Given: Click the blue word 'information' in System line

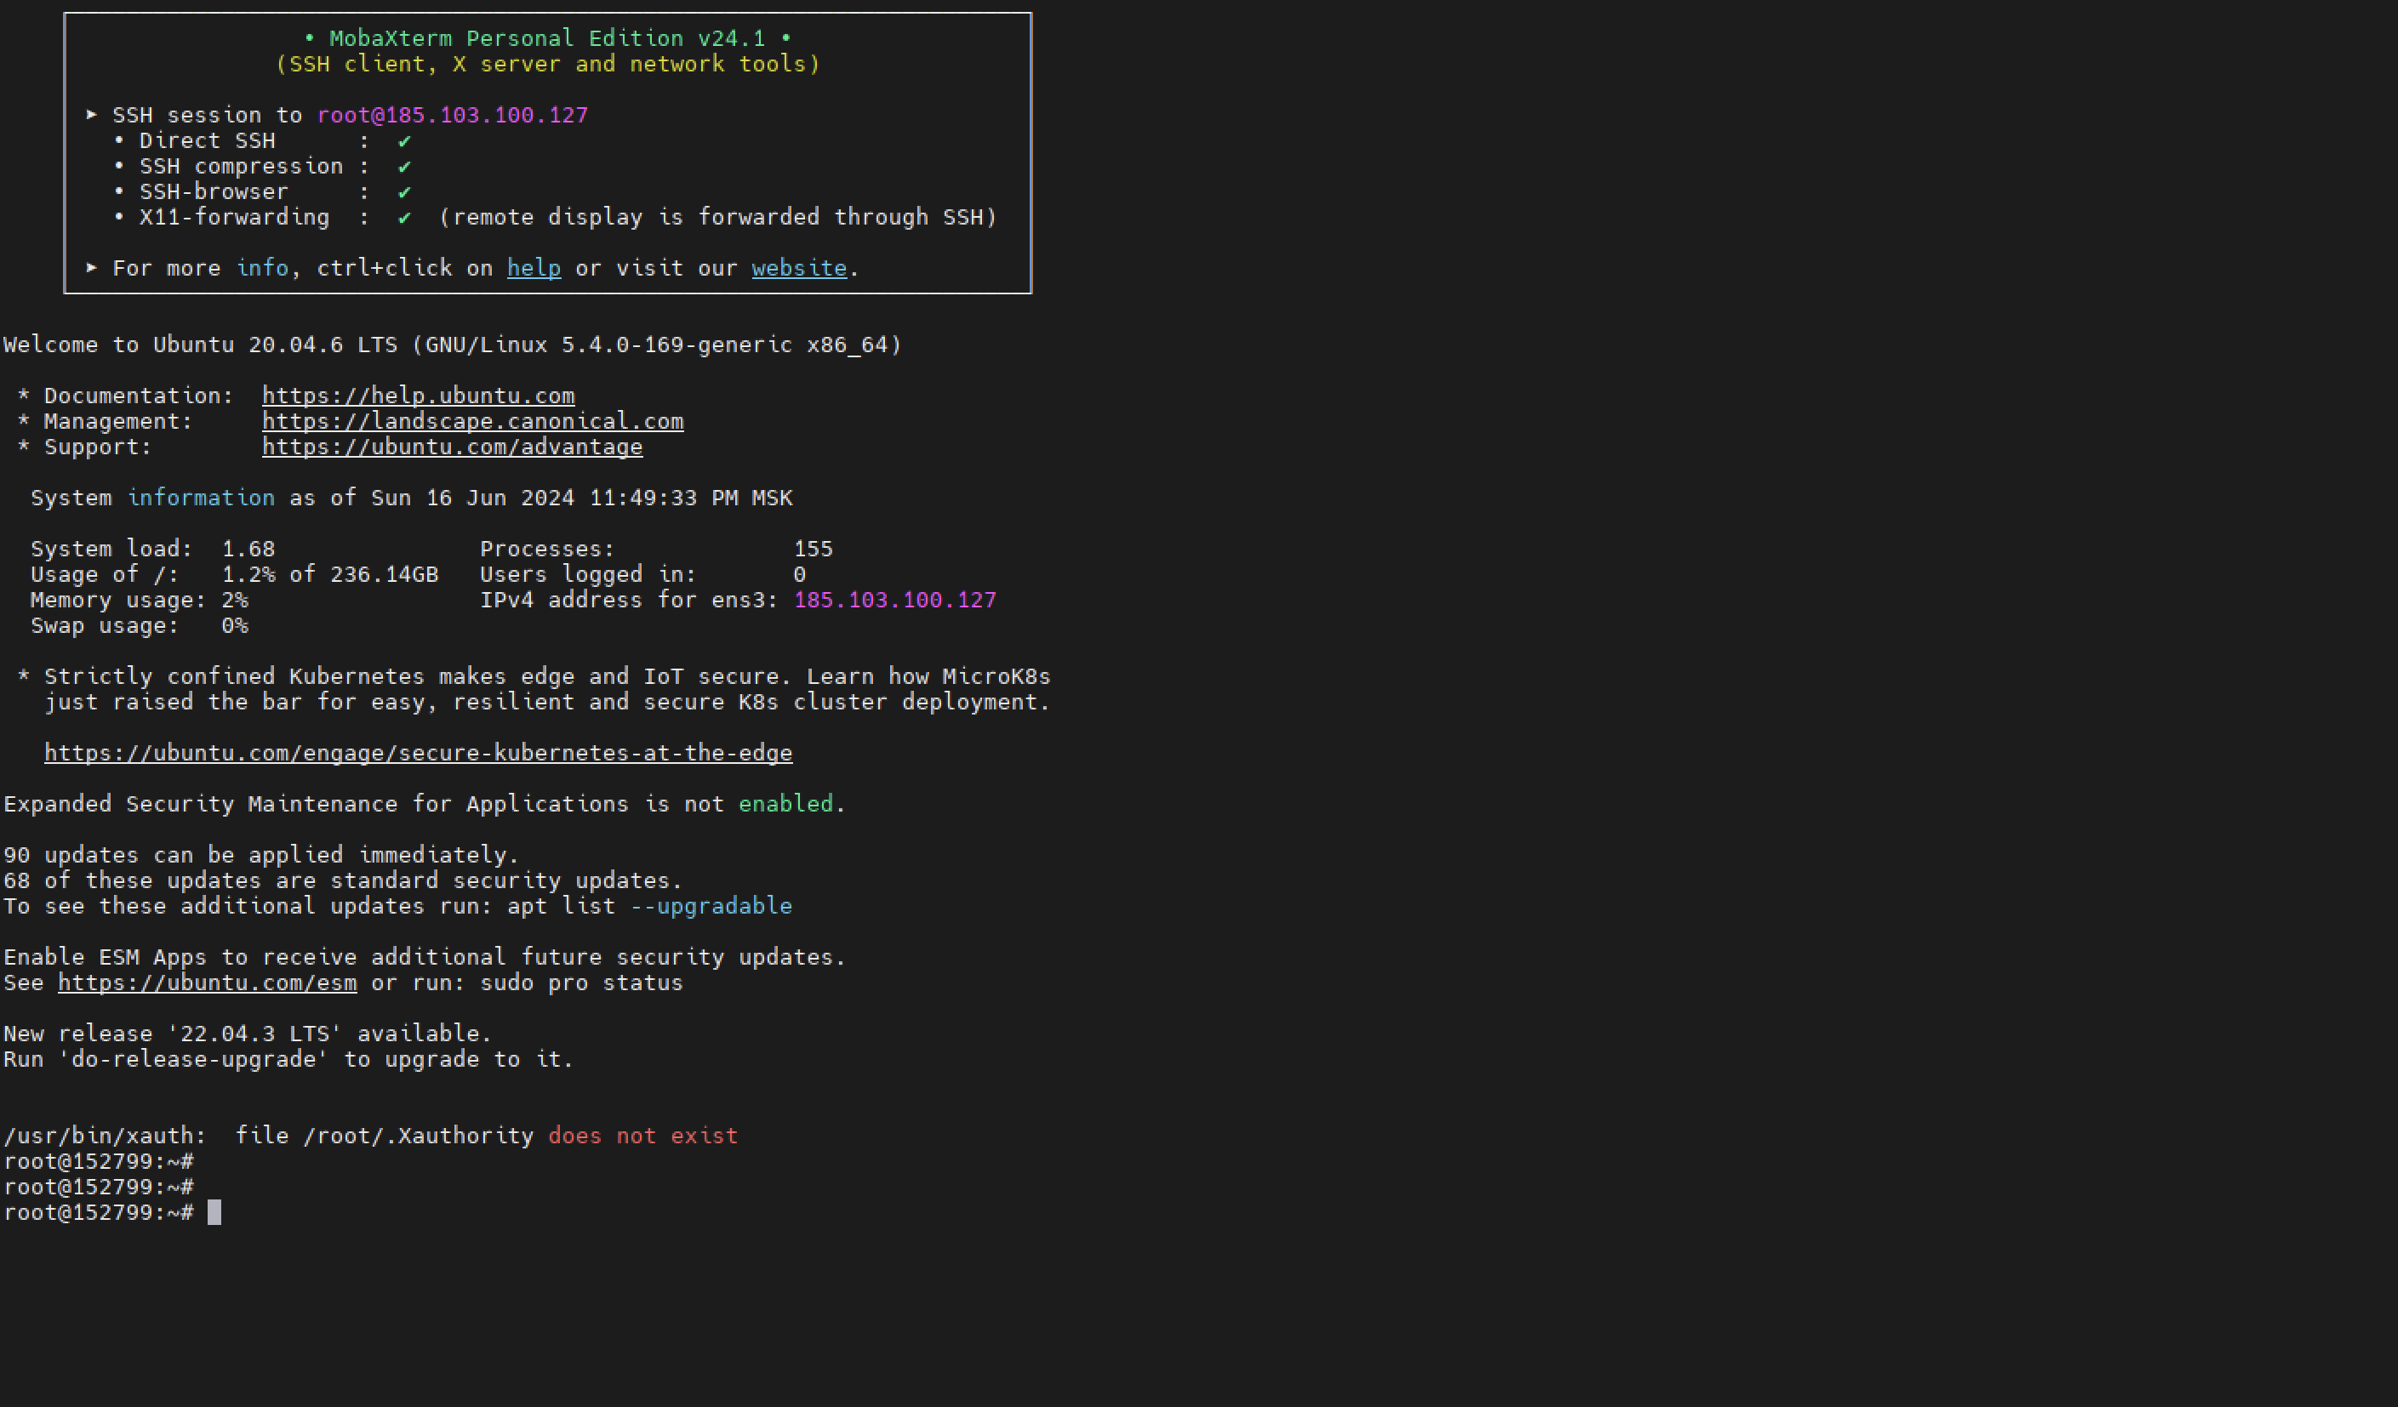Looking at the screenshot, I should (x=201, y=498).
